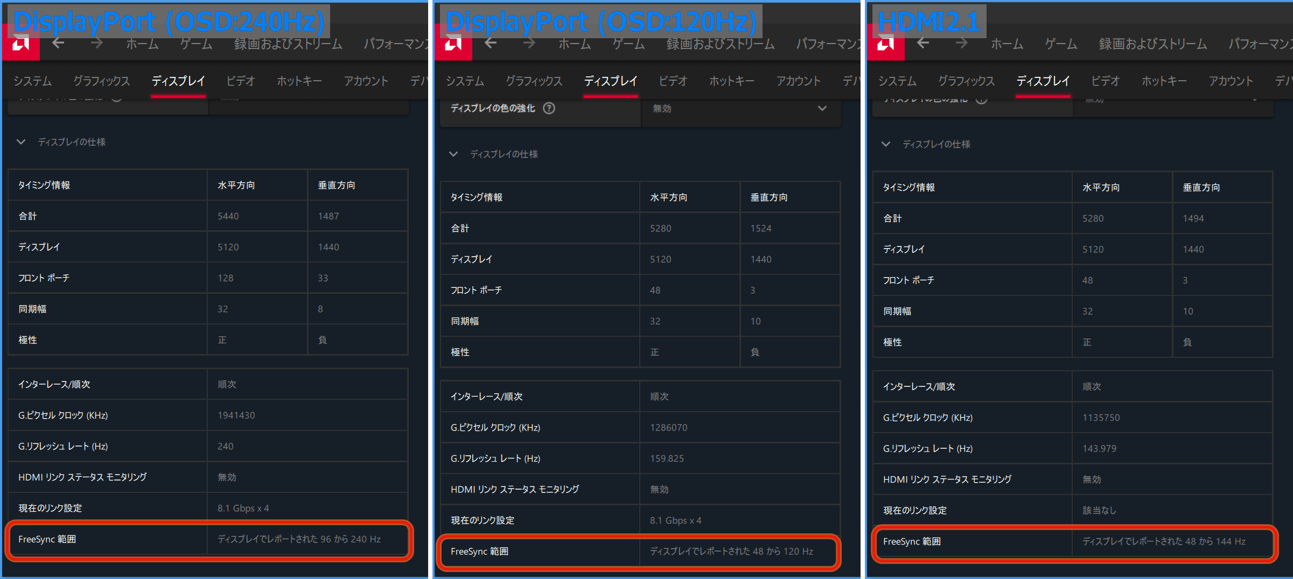Click the refresh rate value 143.979

pos(1099,448)
